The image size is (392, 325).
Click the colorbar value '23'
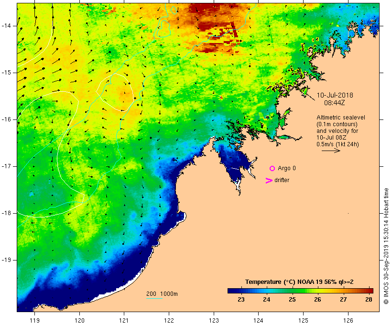(241, 300)
